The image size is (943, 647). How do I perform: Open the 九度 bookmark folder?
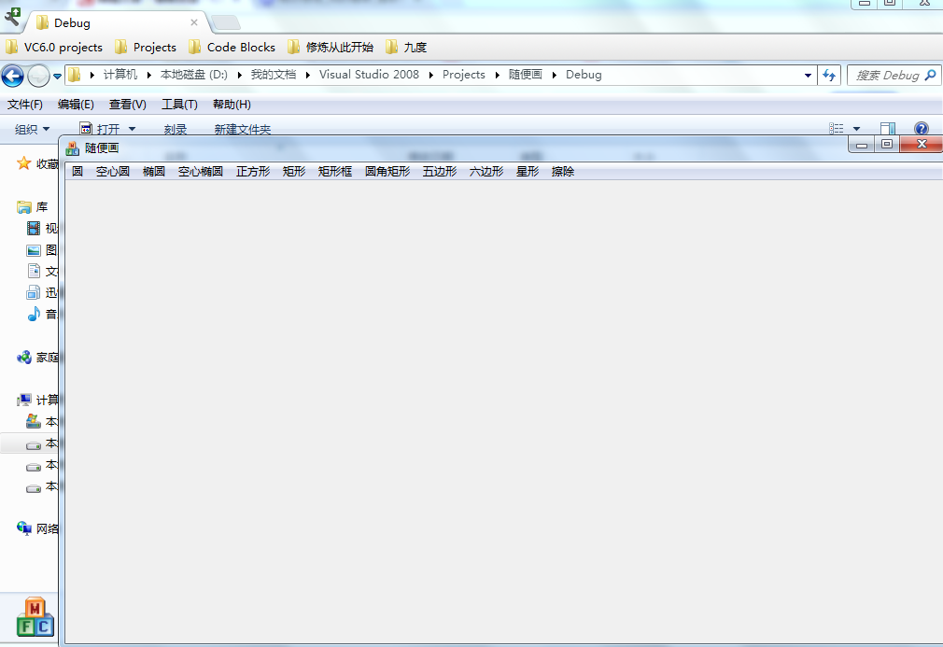(x=406, y=47)
